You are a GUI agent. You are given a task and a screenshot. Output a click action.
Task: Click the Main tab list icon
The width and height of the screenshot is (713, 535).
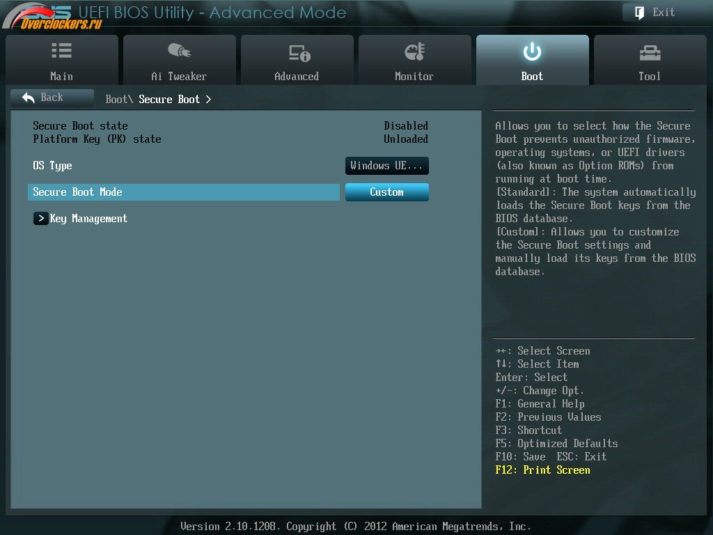[61, 50]
